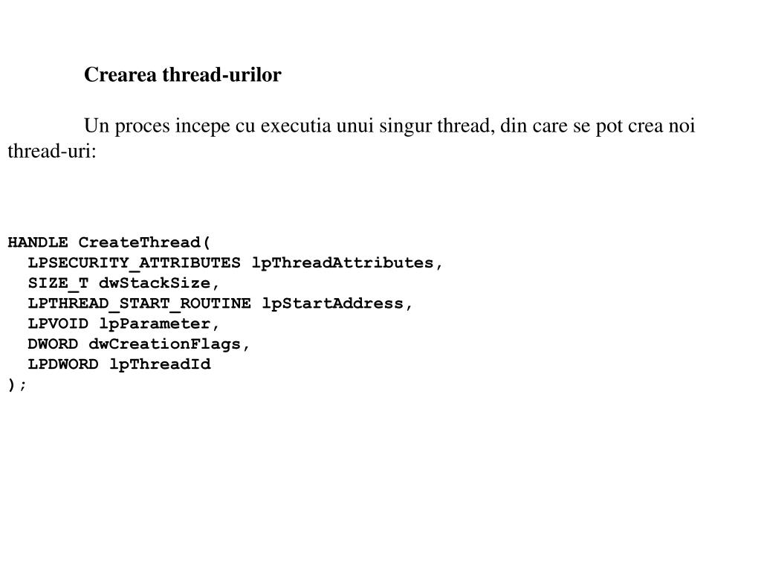Image resolution: width=761 pixels, height=571 pixels.
Task: Click LPVOID type in code
Action: 58,323
